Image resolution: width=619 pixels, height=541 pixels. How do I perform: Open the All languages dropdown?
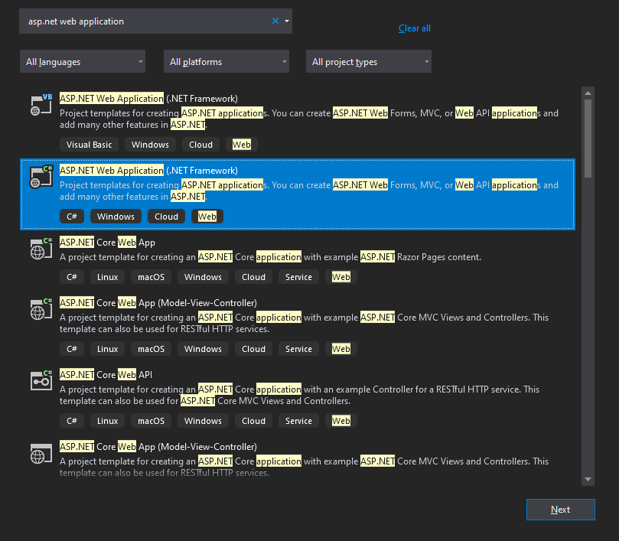pos(82,61)
